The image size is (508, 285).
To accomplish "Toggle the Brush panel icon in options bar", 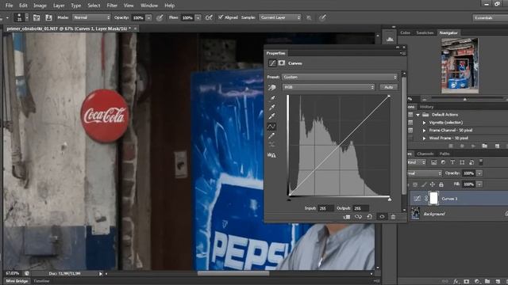I will 37,17.
